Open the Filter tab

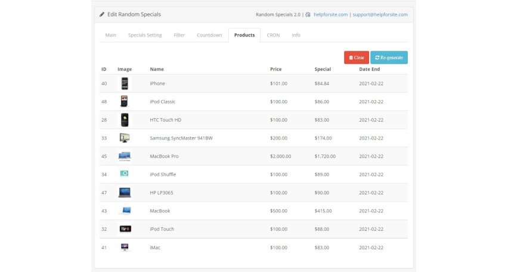pos(179,35)
